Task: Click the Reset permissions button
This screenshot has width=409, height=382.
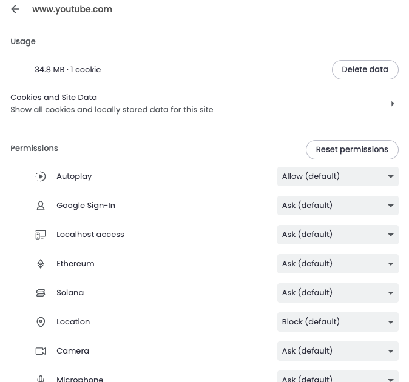Action: pos(352,150)
